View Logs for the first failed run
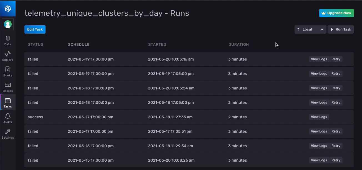Viewport: 362px width, 170px height. click(319, 59)
